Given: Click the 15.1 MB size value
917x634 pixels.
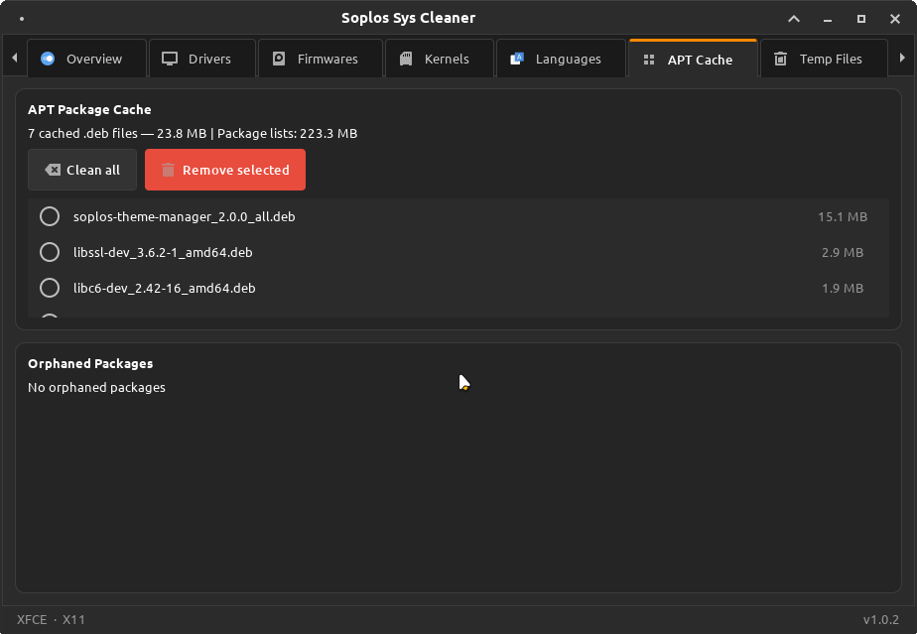Looking at the screenshot, I should pos(843,217).
